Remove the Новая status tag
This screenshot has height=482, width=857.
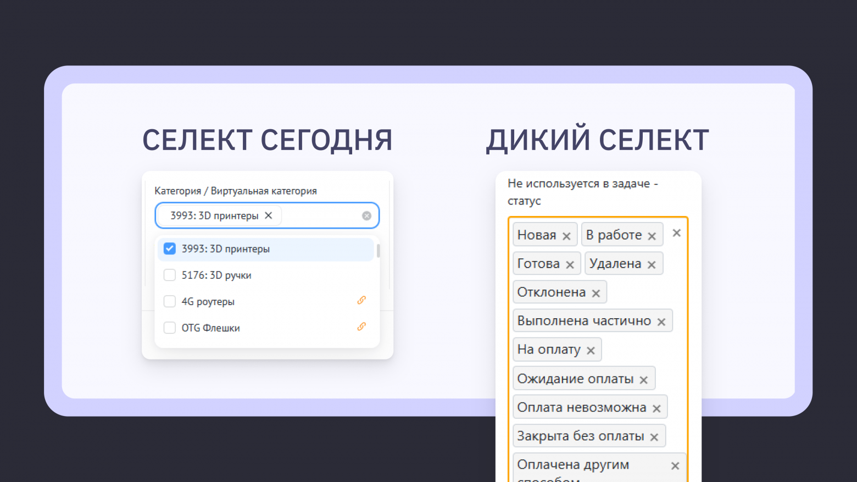(567, 235)
